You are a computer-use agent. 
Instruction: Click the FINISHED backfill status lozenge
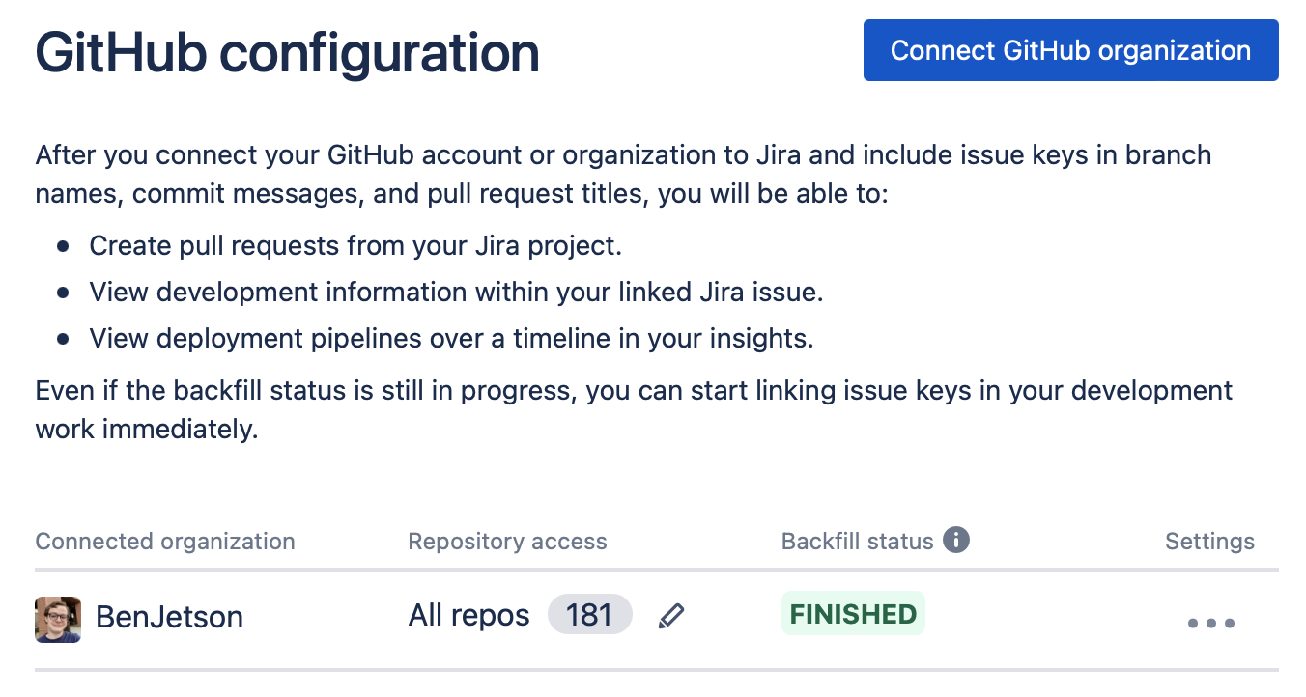click(x=853, y=614)
